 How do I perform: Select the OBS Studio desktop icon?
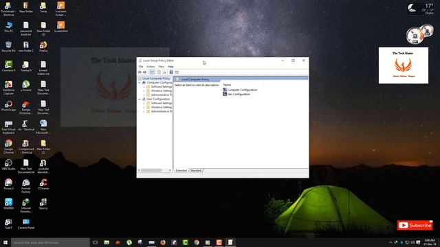coord(8,165)
